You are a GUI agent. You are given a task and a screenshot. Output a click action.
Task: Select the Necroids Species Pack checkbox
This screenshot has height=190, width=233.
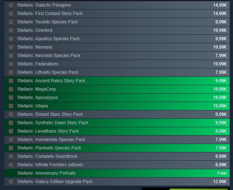[x=11, y=56]
